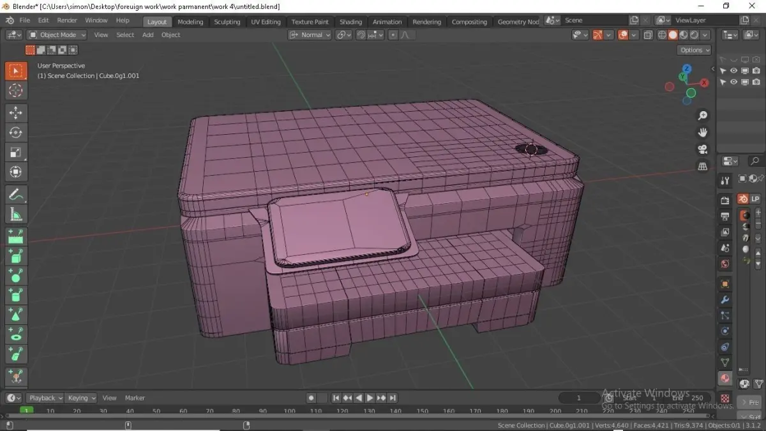The height and width of the screenshot is (431, 766).
Task: Activate the Cursor tool
Action: [x=16, y=91]
